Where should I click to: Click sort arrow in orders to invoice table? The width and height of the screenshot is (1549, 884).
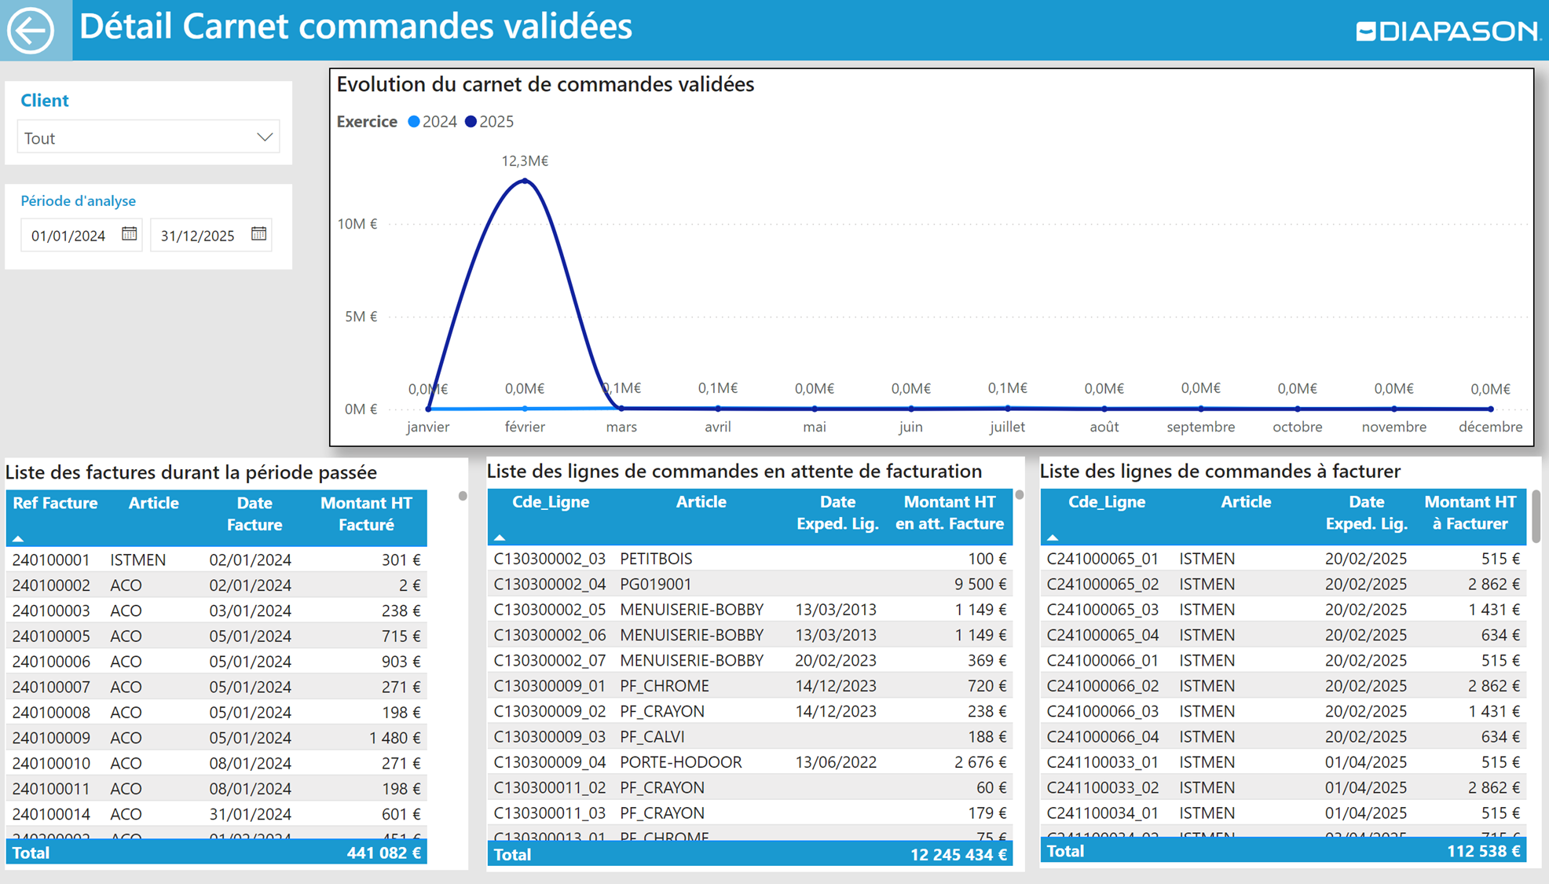pos(1053,537)
